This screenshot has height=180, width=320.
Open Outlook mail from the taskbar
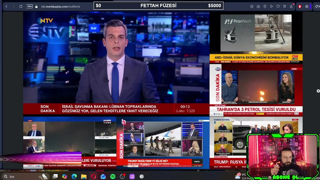(103, 176)
